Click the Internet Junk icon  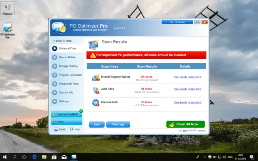96,103
